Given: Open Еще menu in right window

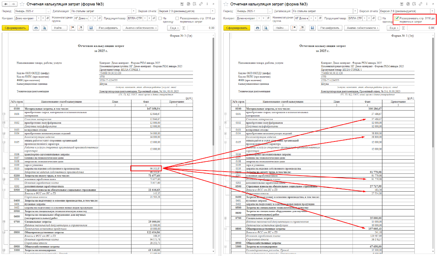Looking at the screenshot, I should (x=394, y=28).
